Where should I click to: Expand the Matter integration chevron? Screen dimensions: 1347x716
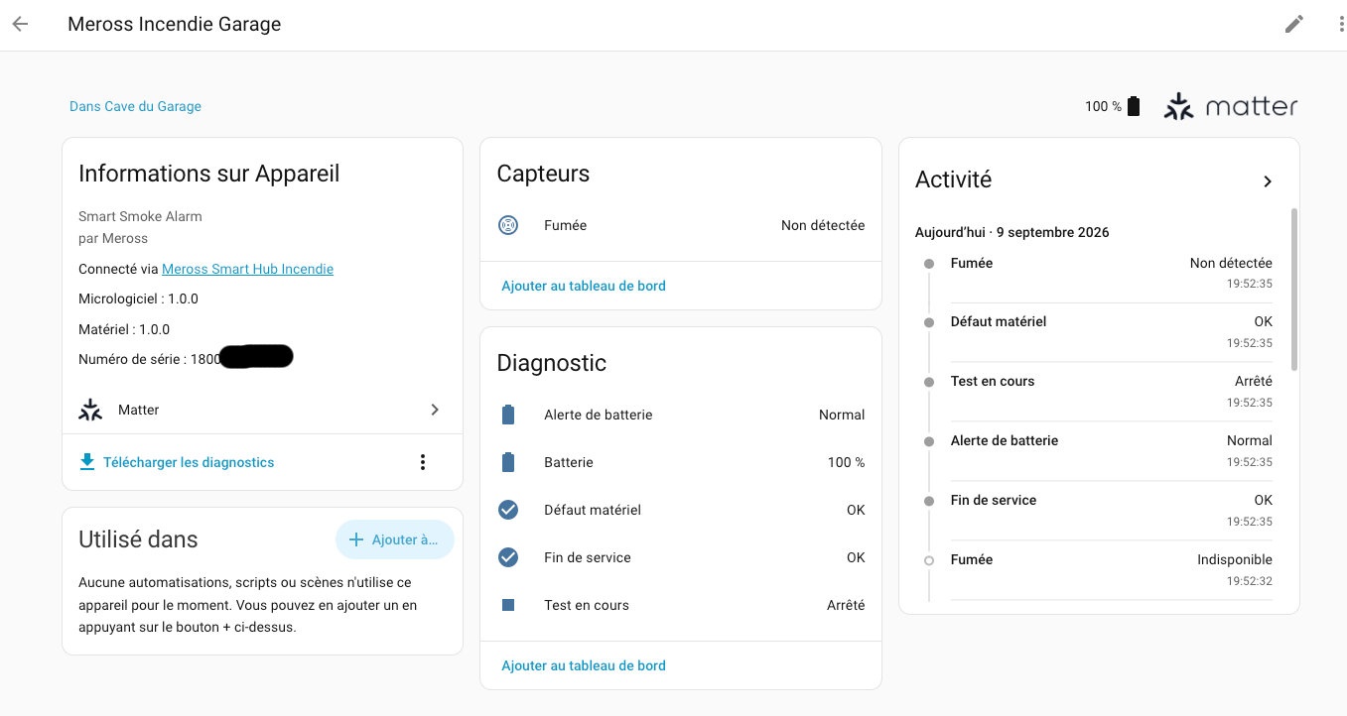coord(435,410)
